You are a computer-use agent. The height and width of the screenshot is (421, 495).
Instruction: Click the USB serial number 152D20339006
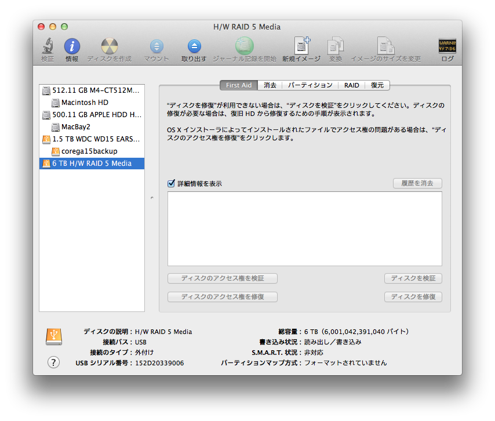pyautogui.click(x=159, y=363)
